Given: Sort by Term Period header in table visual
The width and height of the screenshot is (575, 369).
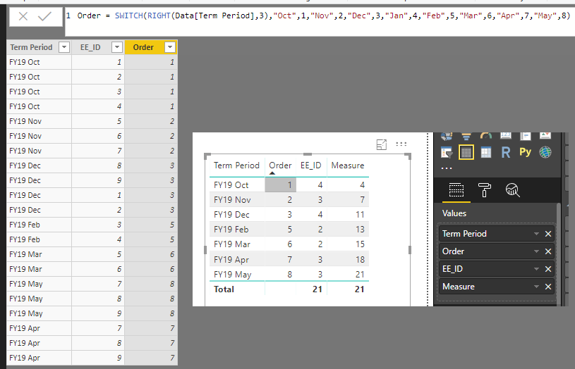Looking at the screenshot, I should coord(236,165).
